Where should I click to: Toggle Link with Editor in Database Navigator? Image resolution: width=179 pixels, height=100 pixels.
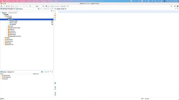pos(46,9)
